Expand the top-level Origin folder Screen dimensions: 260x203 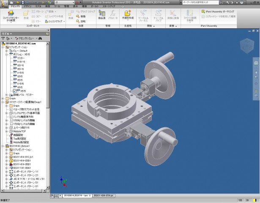[x=3, y=99]
